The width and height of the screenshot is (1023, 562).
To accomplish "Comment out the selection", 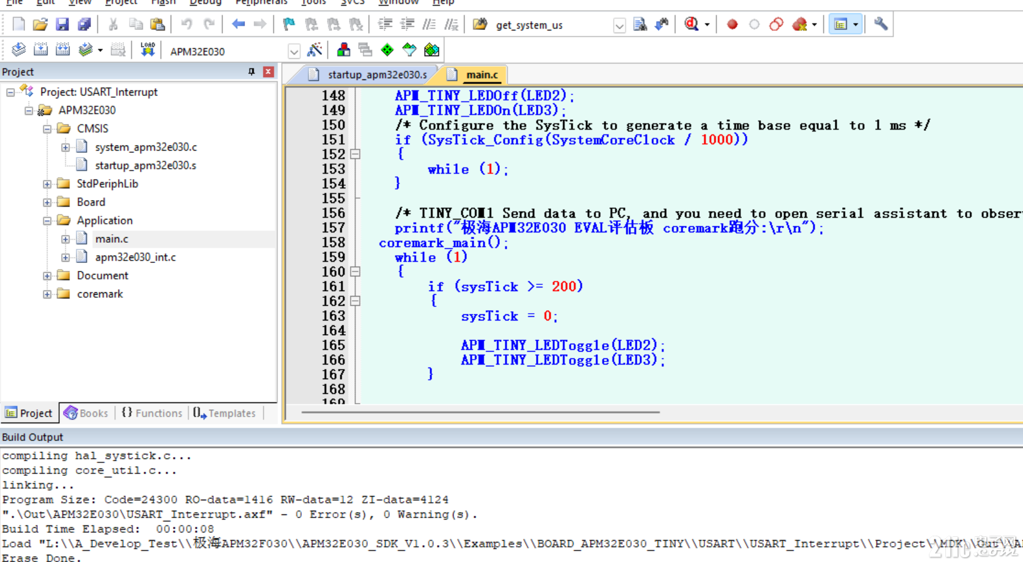I will pyautogui.click(x=430, y=24).
